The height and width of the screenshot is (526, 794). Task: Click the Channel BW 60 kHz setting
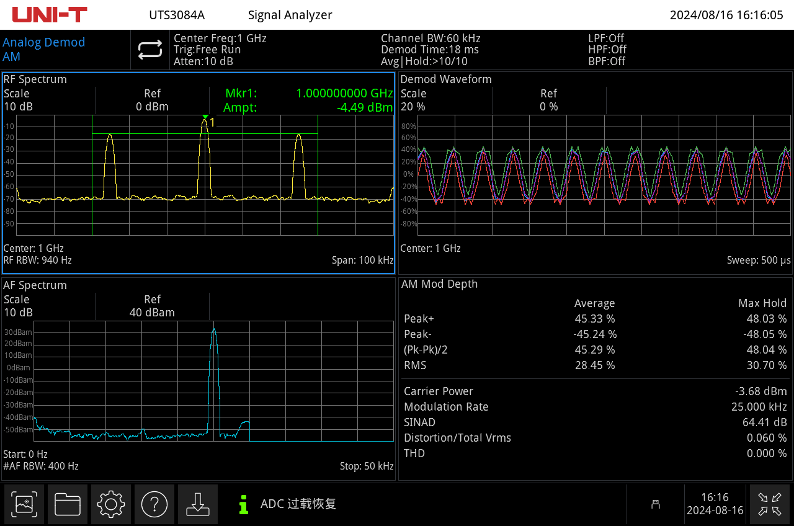tap(430, 38)
